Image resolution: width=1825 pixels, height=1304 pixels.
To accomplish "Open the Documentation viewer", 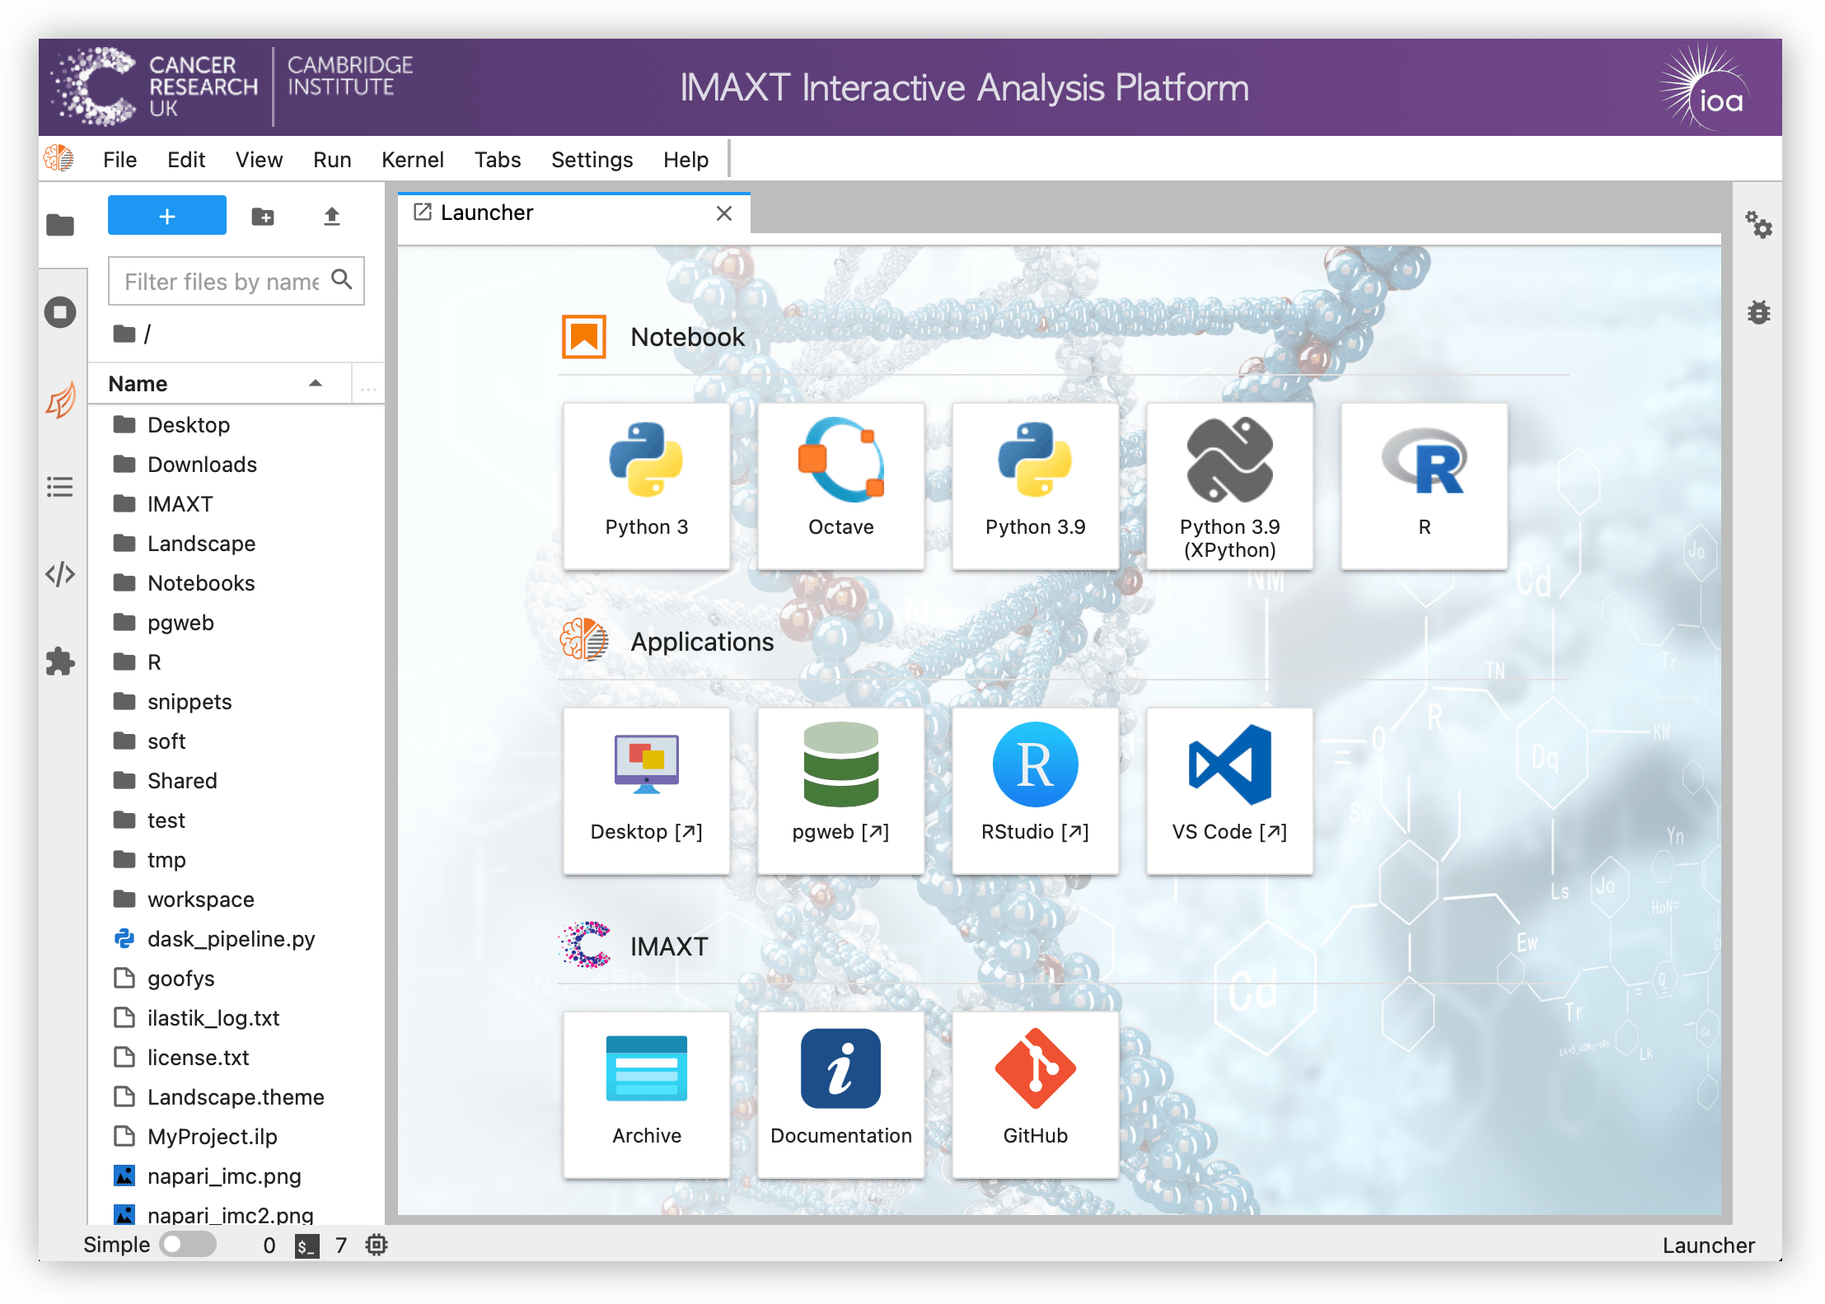I will (840, 1093).
